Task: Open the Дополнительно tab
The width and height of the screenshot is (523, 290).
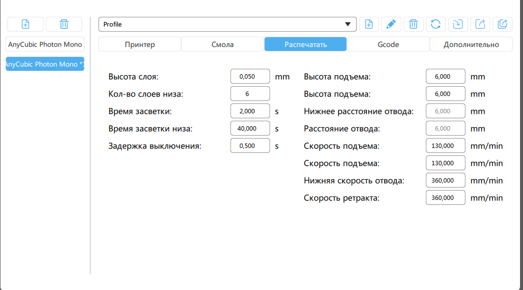Action: (471, 44)
